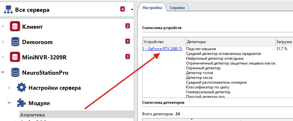Click the Детекторы column header
The height and width of the screenshot is (121, 293).
231,42
